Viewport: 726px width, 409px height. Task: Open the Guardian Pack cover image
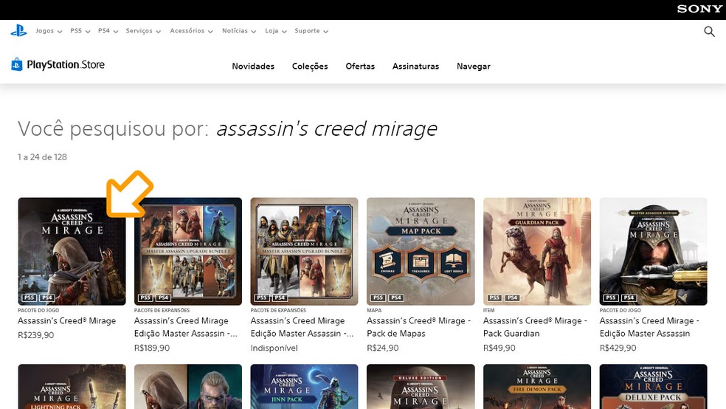537,251
